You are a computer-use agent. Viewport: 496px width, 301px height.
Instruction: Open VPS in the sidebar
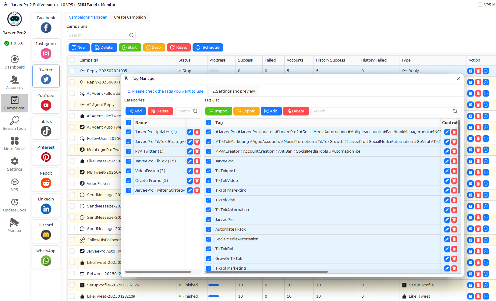point(15,185)
